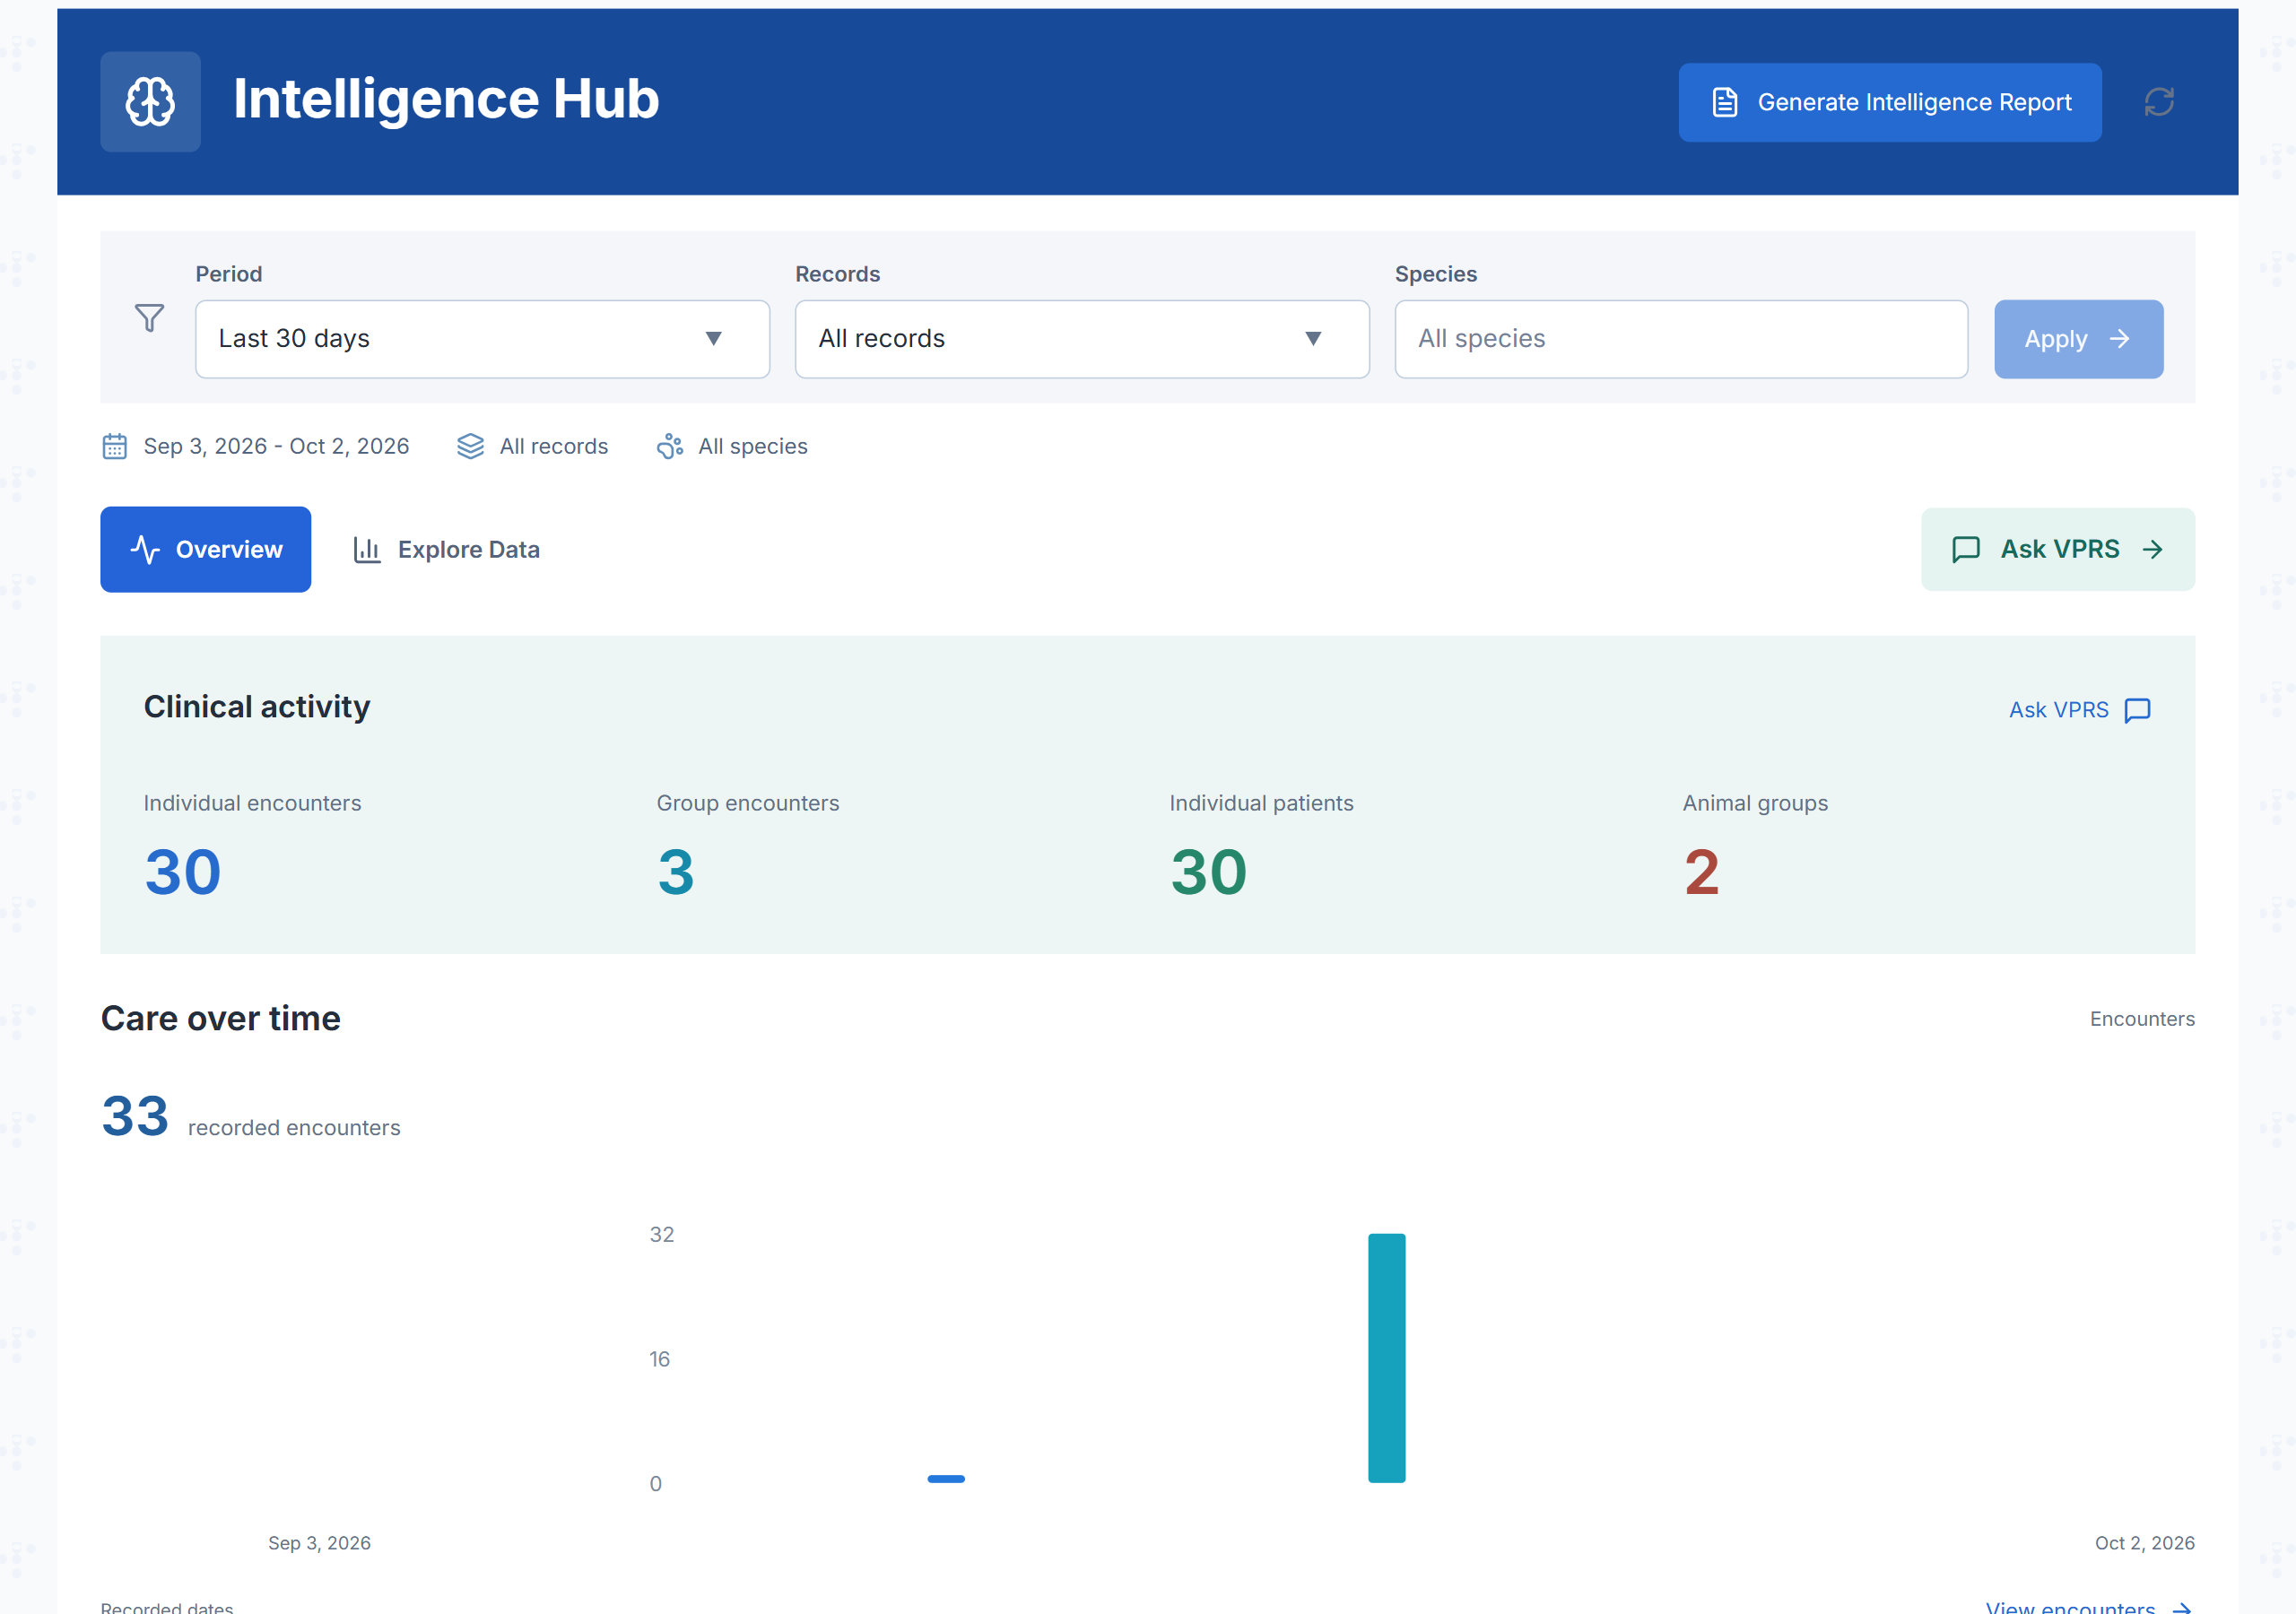Click the short blue bar in the chart
This screenshot has height=1614, width=2296.
[946, 1479]
